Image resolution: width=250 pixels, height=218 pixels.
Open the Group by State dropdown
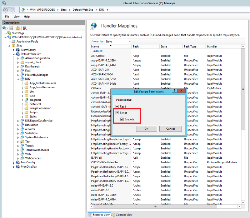pos(118,41)
